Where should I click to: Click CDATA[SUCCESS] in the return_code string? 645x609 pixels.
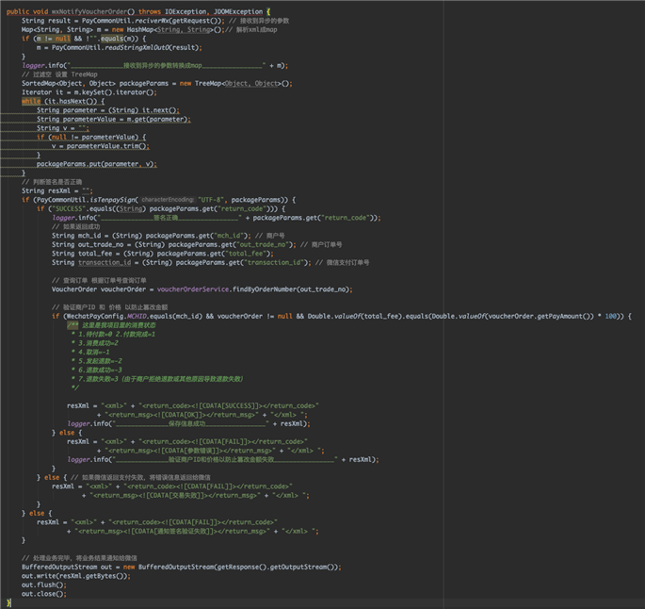tap(228, 405)
